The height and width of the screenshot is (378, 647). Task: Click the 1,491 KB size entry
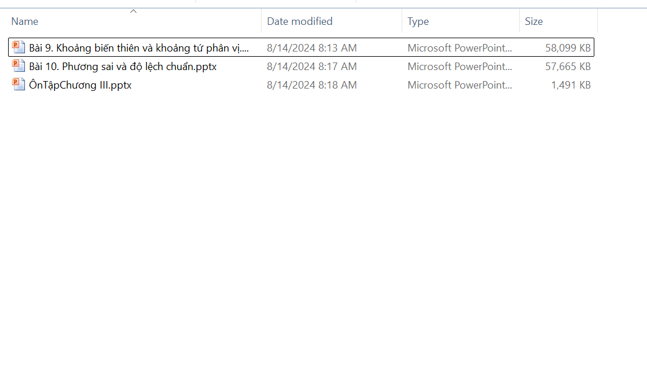[x=571, y=85]
